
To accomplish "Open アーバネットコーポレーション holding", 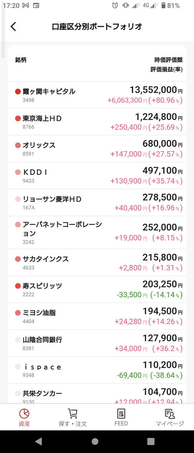I will click(x=97, y=233).
